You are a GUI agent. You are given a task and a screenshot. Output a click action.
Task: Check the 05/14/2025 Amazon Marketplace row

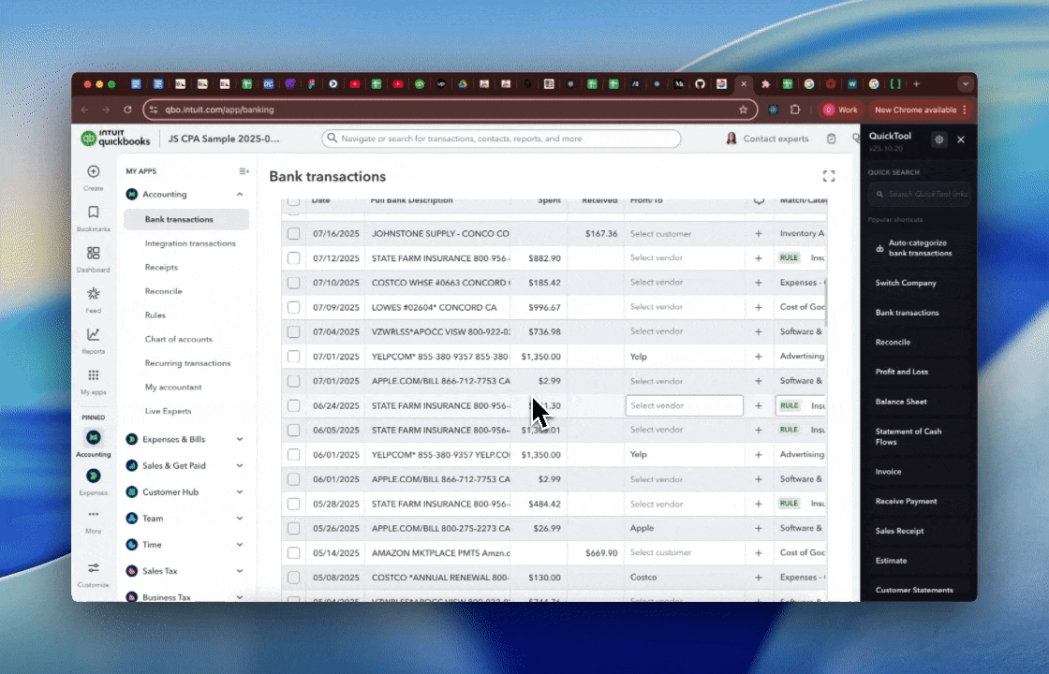pyautogui.click(x=293, y=552)
